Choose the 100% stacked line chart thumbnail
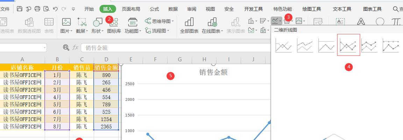This screenshot has height=140, width=403. pyautogui.click(x=326, y=45)
